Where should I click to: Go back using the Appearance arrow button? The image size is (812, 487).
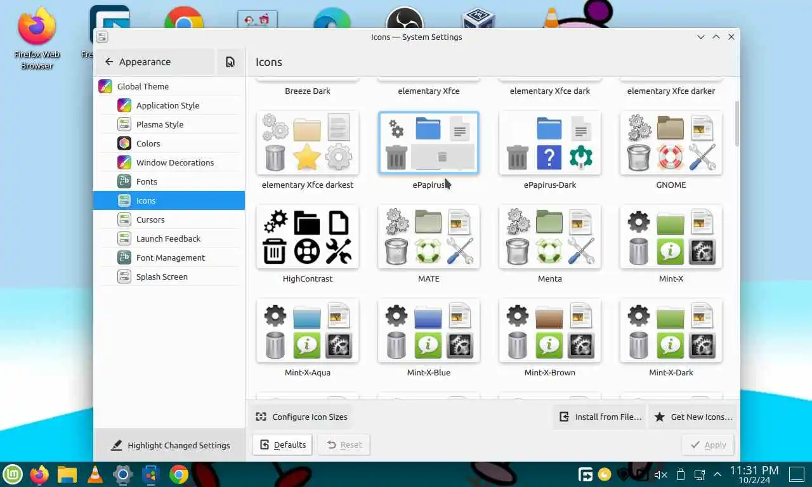tap(155, 62)
